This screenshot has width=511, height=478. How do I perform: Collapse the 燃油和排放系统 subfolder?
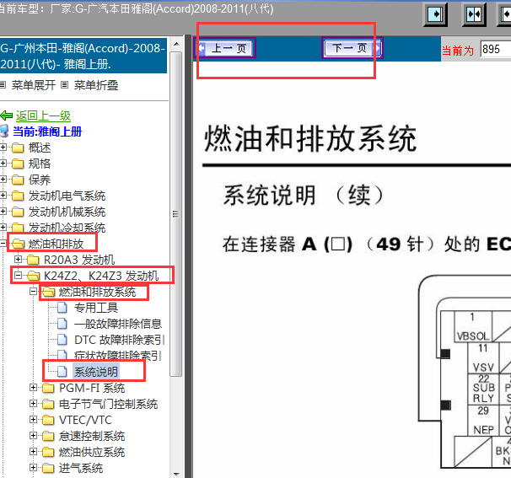[33, 292]
